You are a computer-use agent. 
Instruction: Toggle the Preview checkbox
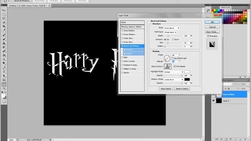(x=208, y=36)
